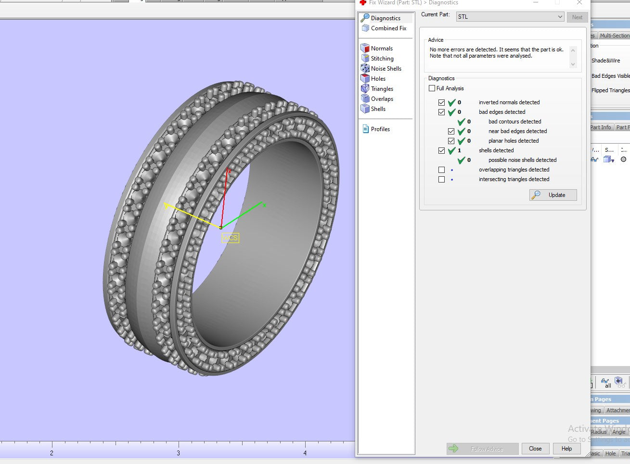Click the show-all glasses icon

tap(605, 382)
